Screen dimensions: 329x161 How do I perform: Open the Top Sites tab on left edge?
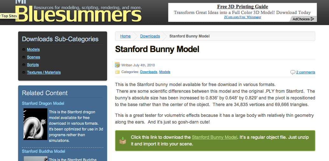pyautogui.click(x=9, y=16)
